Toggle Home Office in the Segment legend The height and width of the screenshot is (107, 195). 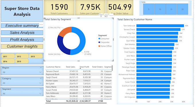point(105,46)
